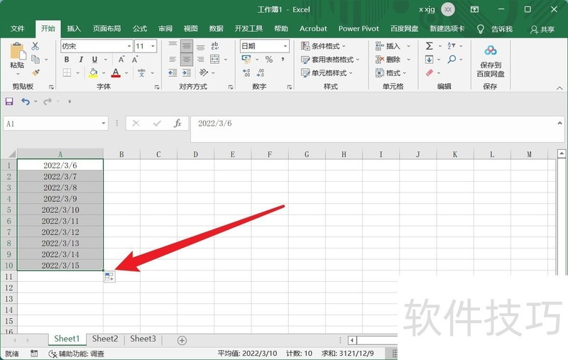Click the Clear eraser icon
568x360 pixels.
coord(430,73)
